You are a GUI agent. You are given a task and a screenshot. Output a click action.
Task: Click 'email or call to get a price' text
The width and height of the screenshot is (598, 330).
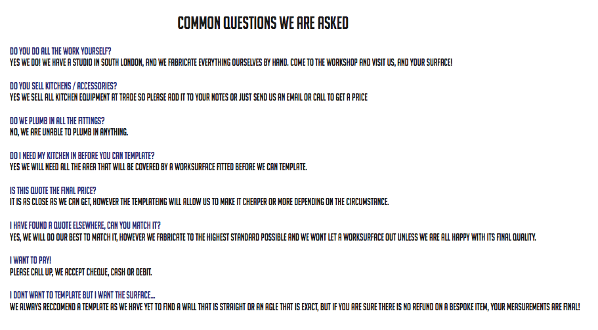(x=327, y=97)
